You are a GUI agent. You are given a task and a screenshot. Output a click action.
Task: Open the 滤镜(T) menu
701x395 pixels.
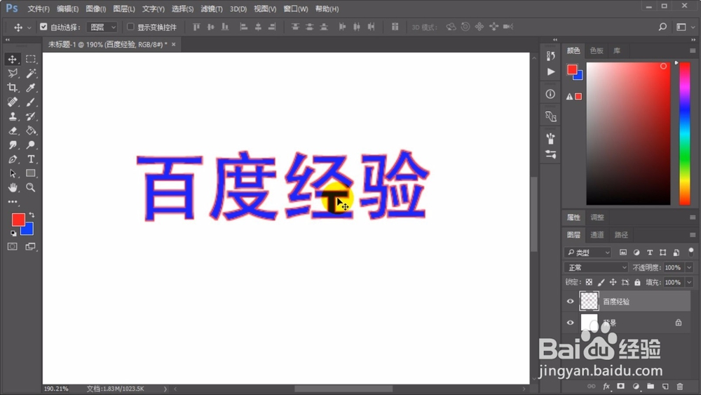coord(212,9)
